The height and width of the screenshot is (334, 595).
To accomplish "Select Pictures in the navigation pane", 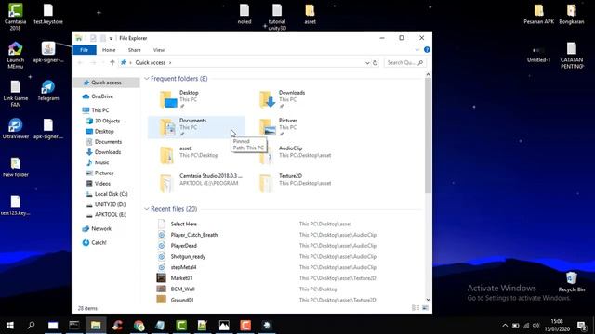I will [104, 173].
